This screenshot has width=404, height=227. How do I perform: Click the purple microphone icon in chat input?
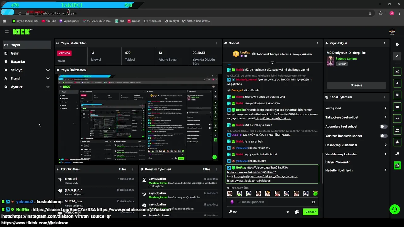click(232, 202)
